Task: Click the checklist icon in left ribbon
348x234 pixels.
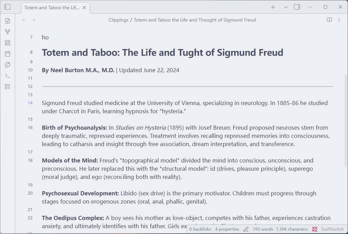Action: pos(8,87)
